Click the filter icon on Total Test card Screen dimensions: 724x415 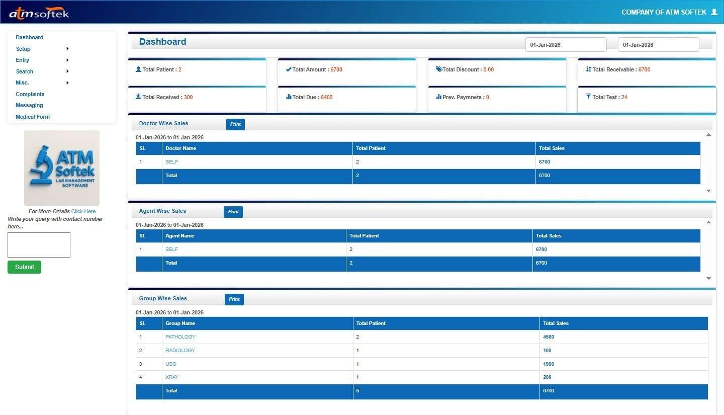[x=588, y=97]
